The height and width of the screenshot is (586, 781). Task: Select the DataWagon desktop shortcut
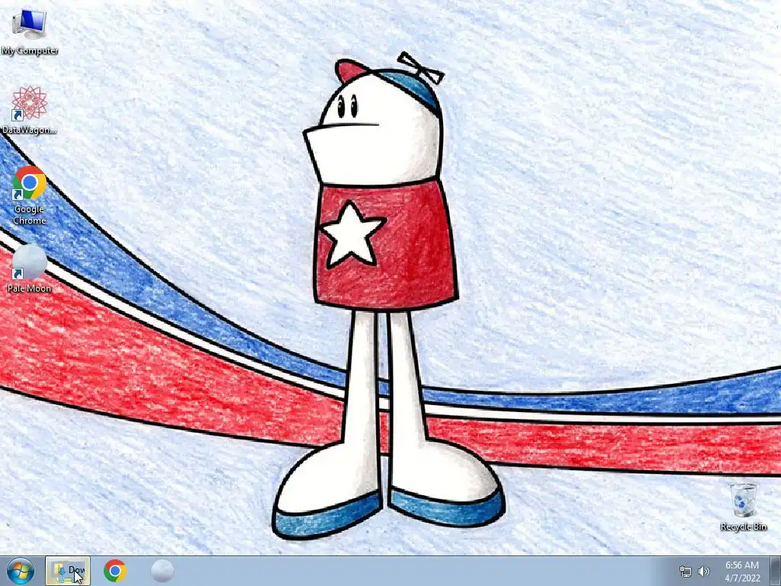(x=30, y=110)
